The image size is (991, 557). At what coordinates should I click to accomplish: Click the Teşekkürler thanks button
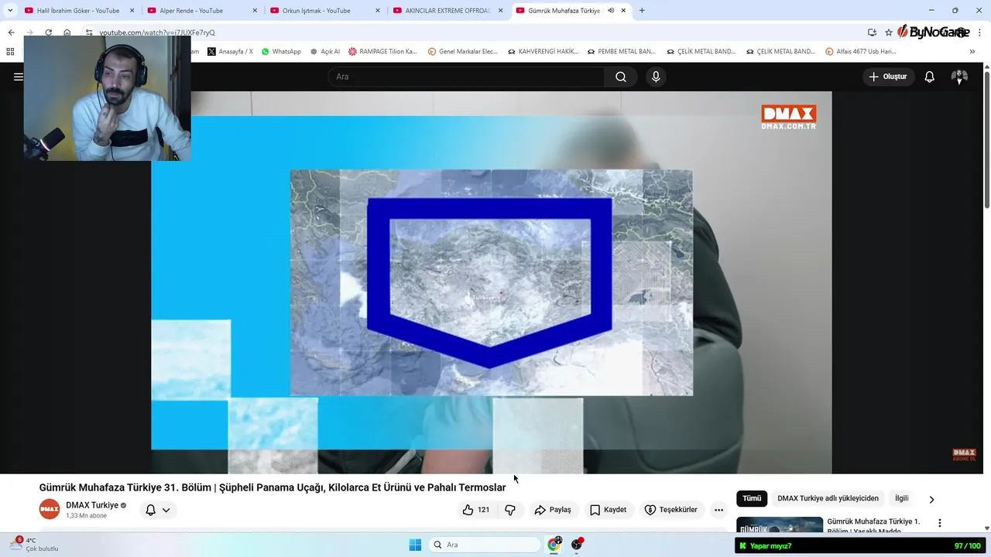671,510
